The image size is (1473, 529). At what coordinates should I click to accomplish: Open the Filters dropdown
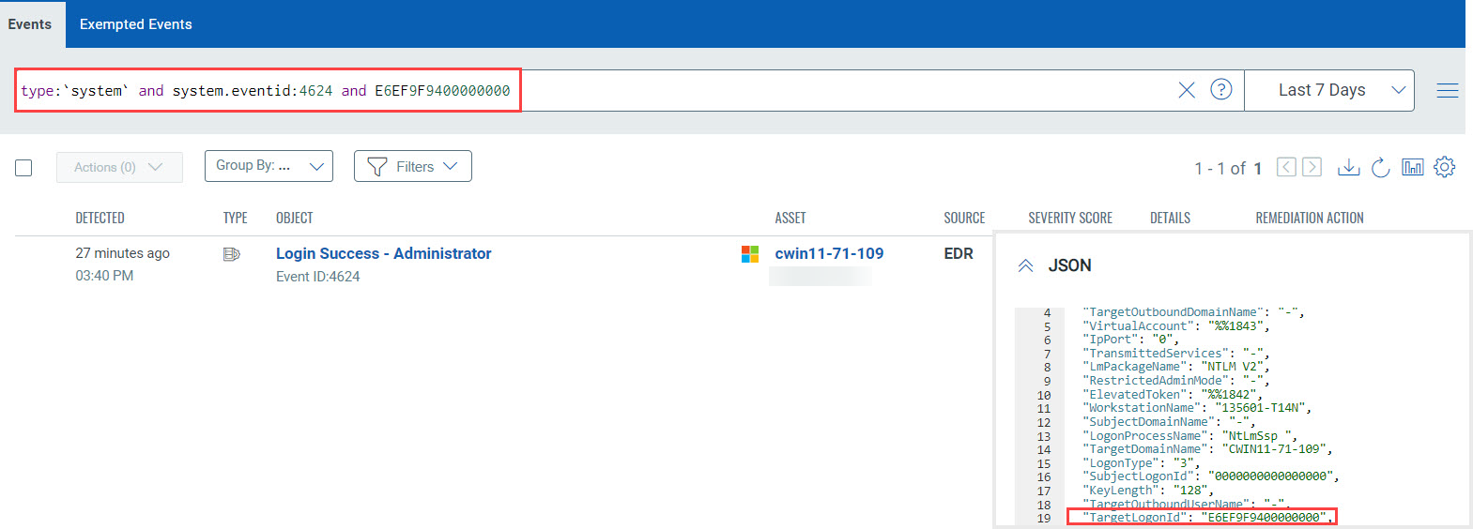412,166
